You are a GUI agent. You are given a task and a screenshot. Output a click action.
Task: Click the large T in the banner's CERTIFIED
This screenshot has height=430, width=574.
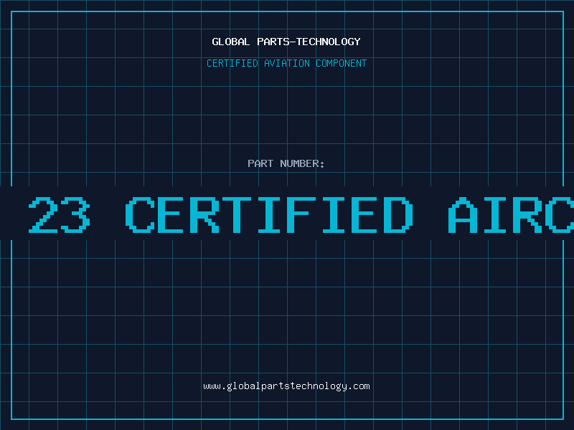(237, 214)
